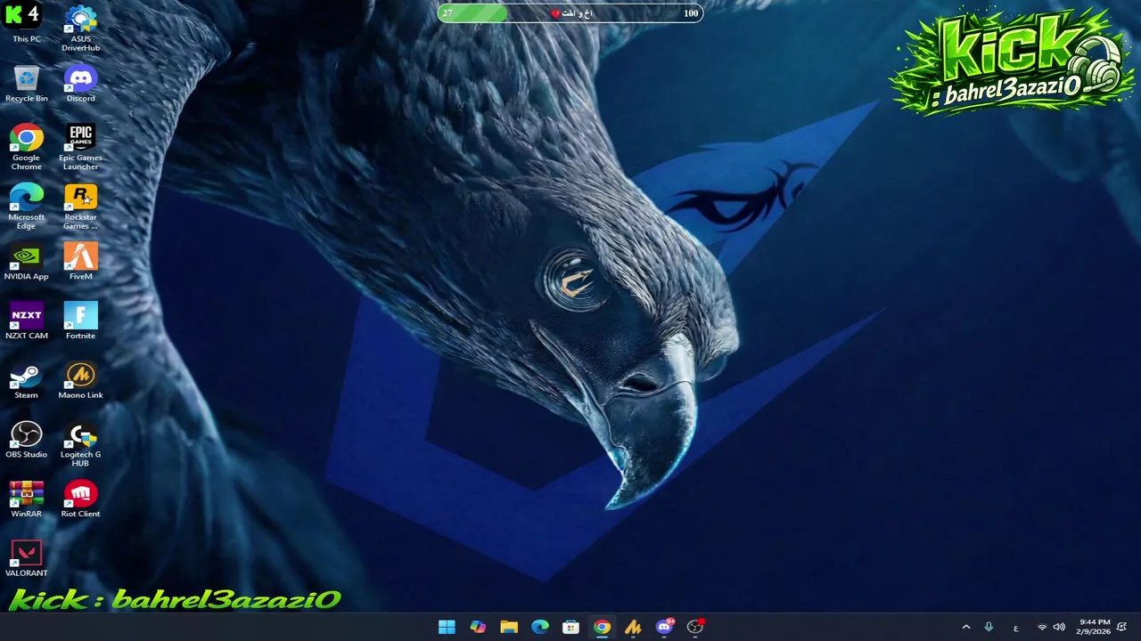Select the NZXT CAM desktop icon
Viewport: 1141px width, 641px height.
click(x=26, y=321)
